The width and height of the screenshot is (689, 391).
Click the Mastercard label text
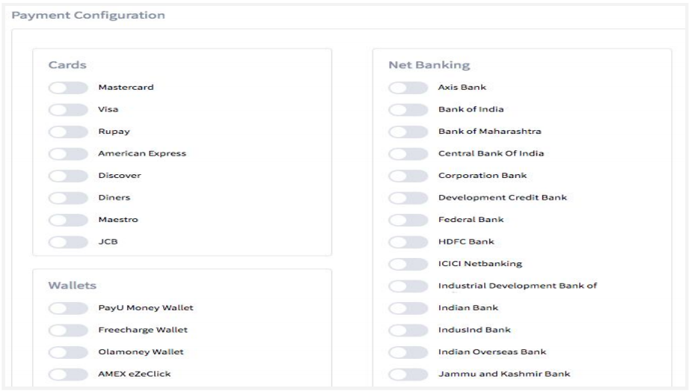pyautogui.click(x=126, y=87)
